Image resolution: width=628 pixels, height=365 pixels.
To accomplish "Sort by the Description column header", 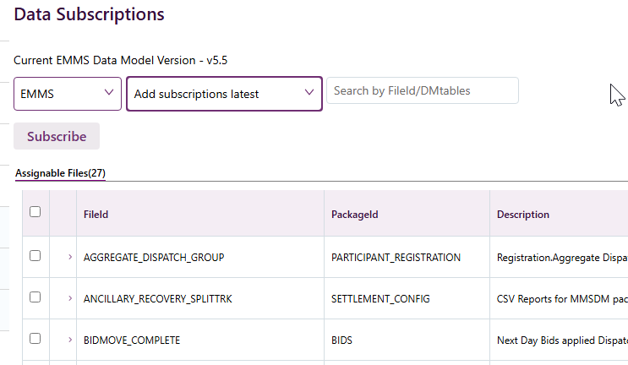I will pyautogui.click(x=523, y=215).
